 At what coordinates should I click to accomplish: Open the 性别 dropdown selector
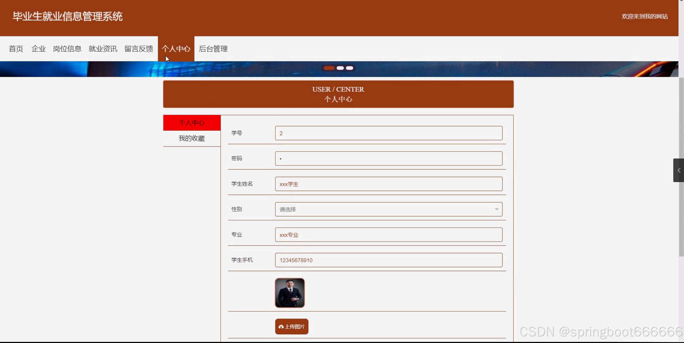388,209
